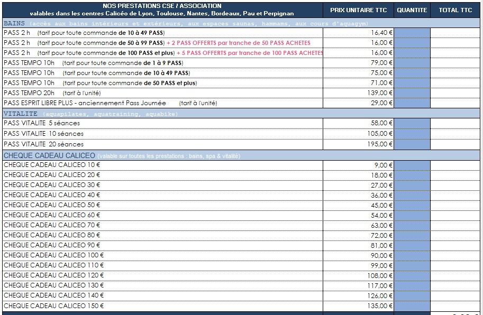Select the 195,00 € price cell
The height and width of the screenshot is (315, 483).
click(358, 144)
